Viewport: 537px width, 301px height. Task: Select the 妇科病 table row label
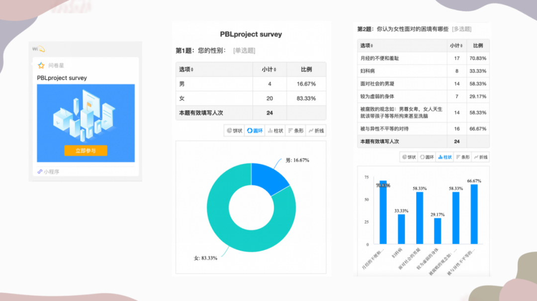pos(367,71)
